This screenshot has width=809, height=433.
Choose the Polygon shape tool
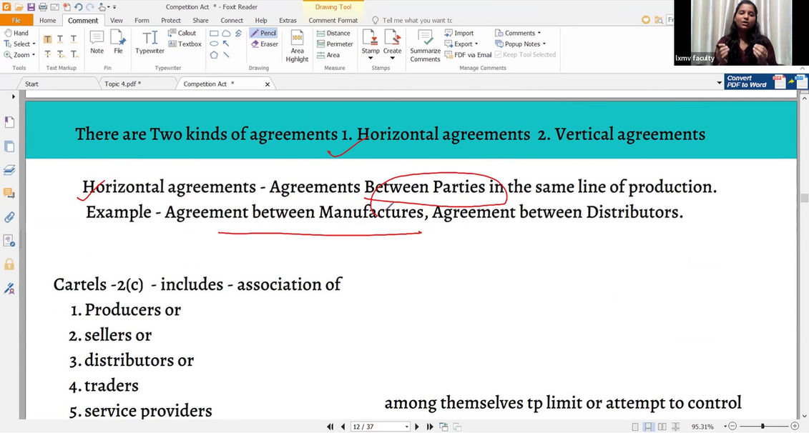coord(214,54)
